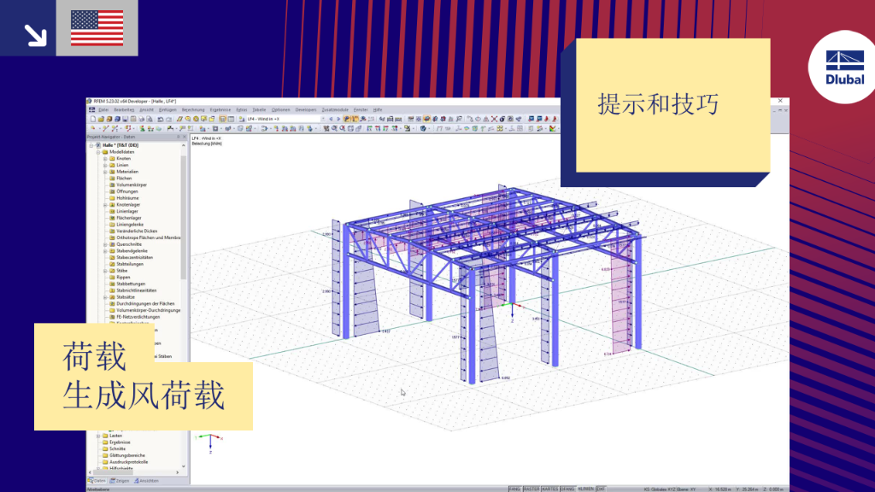875x492 pixels.
Task: Click the white diagonal arrow icon
Action: (35, 34)
